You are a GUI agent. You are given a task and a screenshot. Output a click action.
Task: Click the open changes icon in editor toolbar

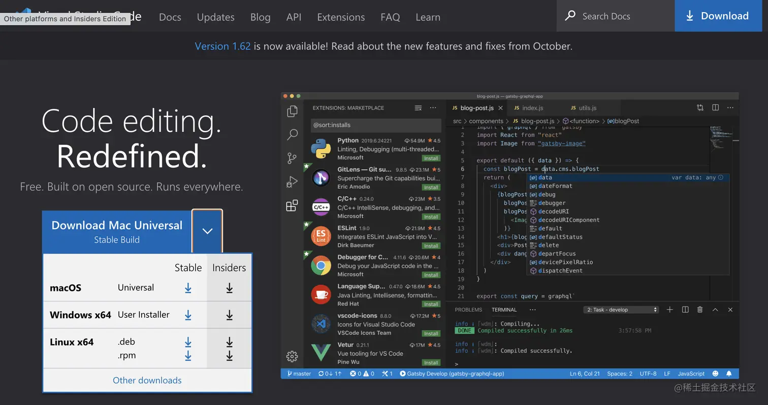point(700,107)
